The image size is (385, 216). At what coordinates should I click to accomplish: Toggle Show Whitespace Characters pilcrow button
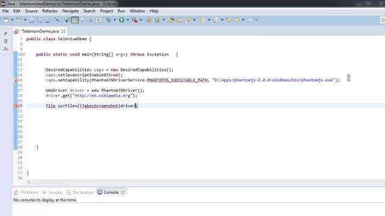pos(99,20)
